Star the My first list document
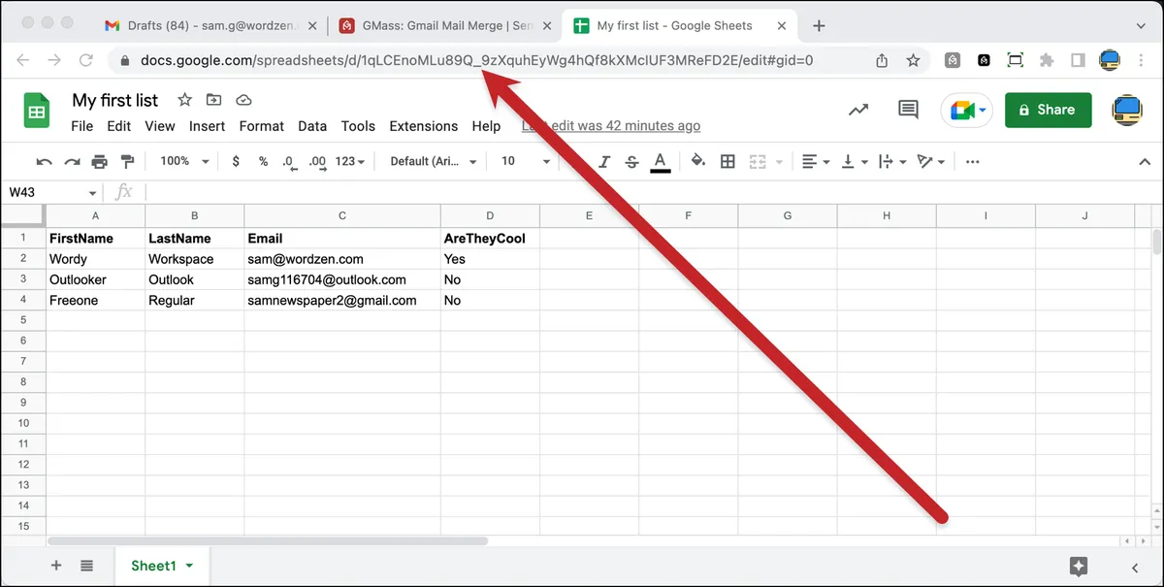The image size is (1164, 587). pos(184,100)
